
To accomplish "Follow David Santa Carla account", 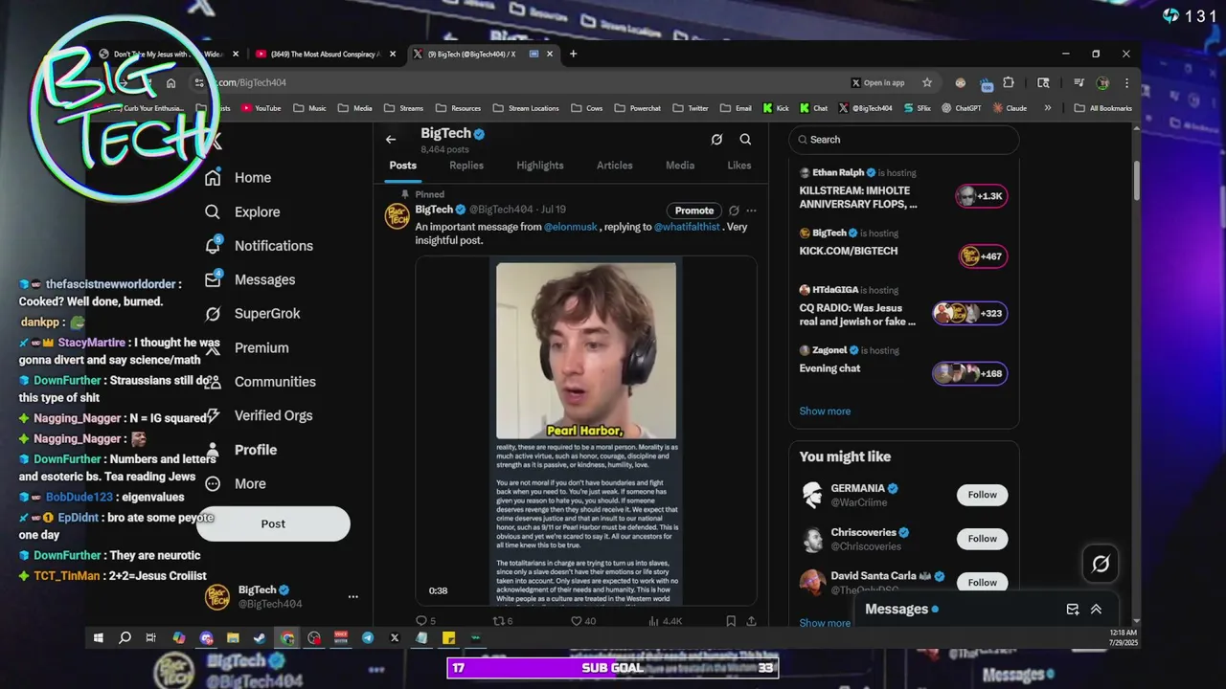I will [982, 582].
